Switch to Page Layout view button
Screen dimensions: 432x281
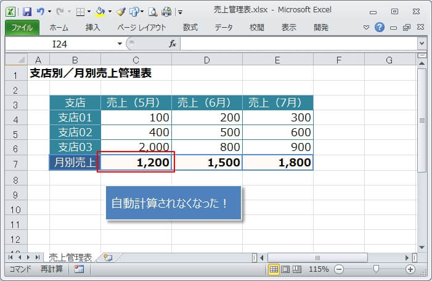tap(285, 269)
